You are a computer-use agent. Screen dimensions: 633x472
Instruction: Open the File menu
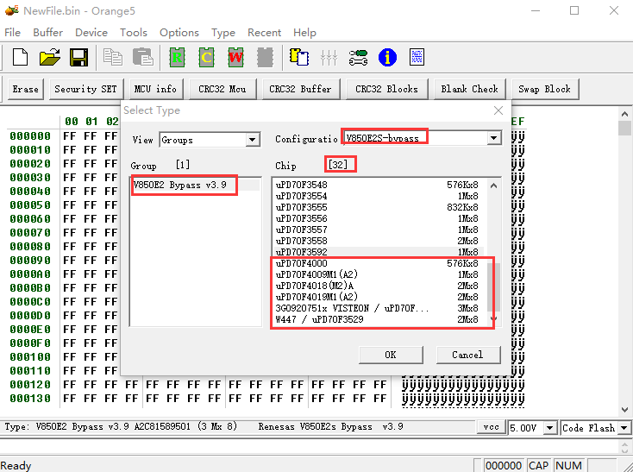click(x=13, y=32)
